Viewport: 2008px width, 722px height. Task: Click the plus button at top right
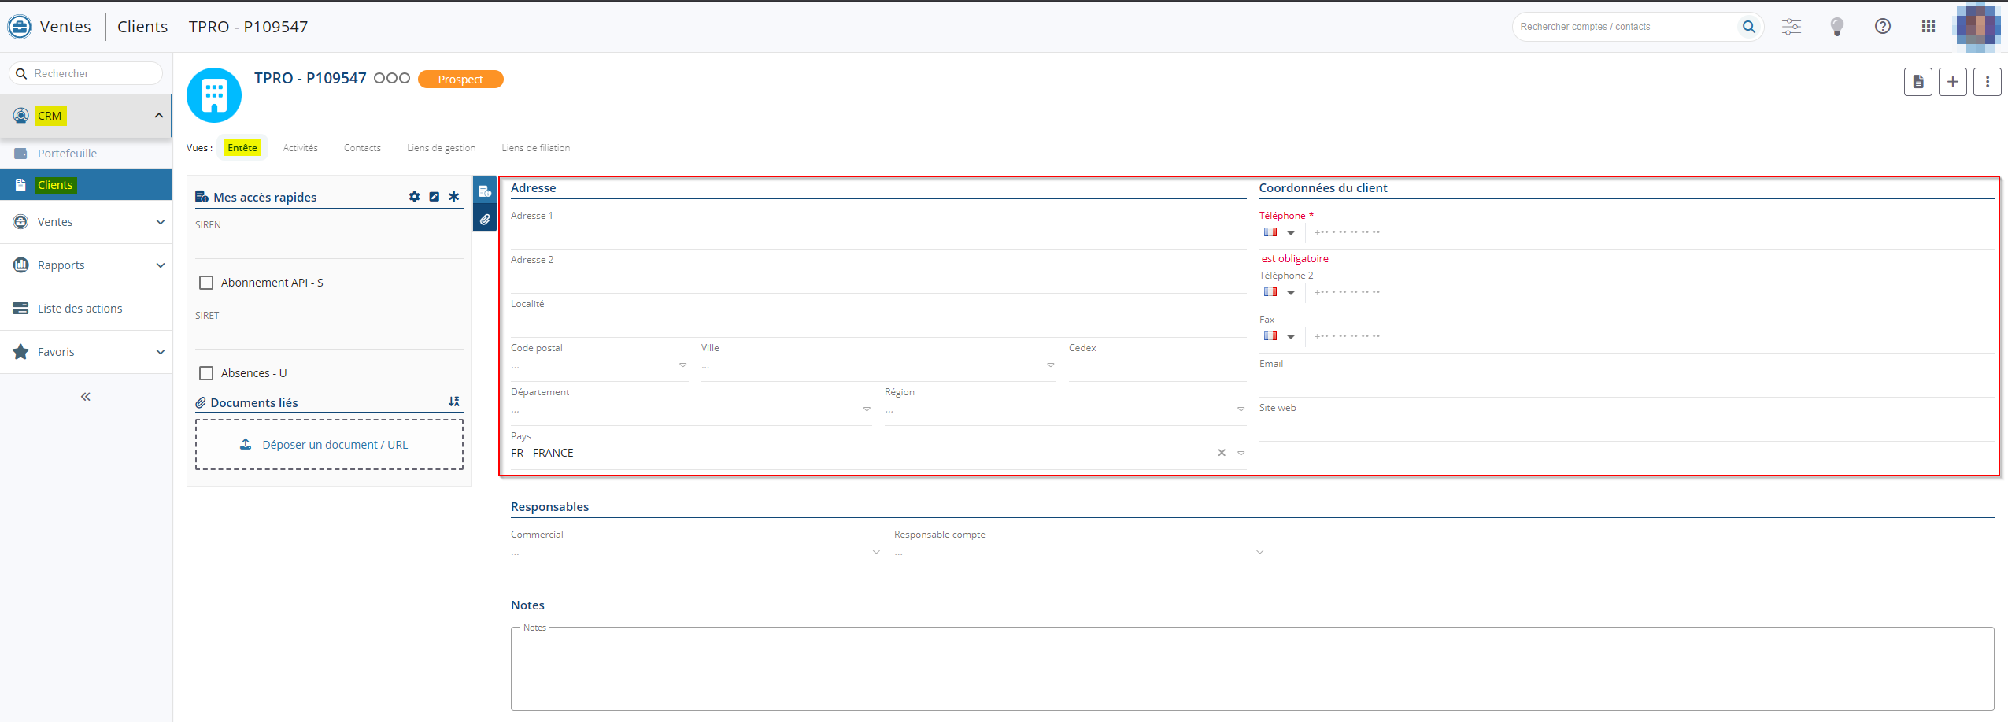tap(1952, 82)
